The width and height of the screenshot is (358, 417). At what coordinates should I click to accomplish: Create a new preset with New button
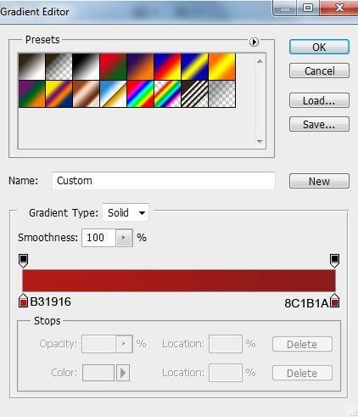pos(319,181)
